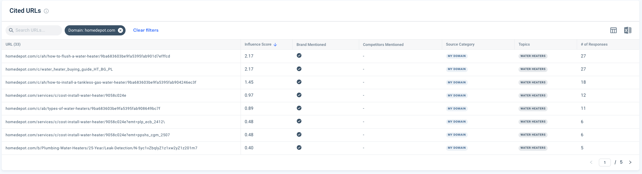Click Clear filters link
The height and width of the screenshot is (174, 642).
click(x=146, y=30)
